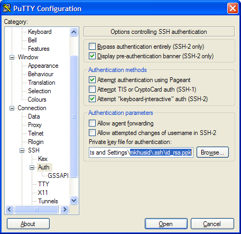The height and width of the screenshot is (234, 241).
Task: Check Attempt TIS or CryptoCard auth
Action: tap(92, 89)
